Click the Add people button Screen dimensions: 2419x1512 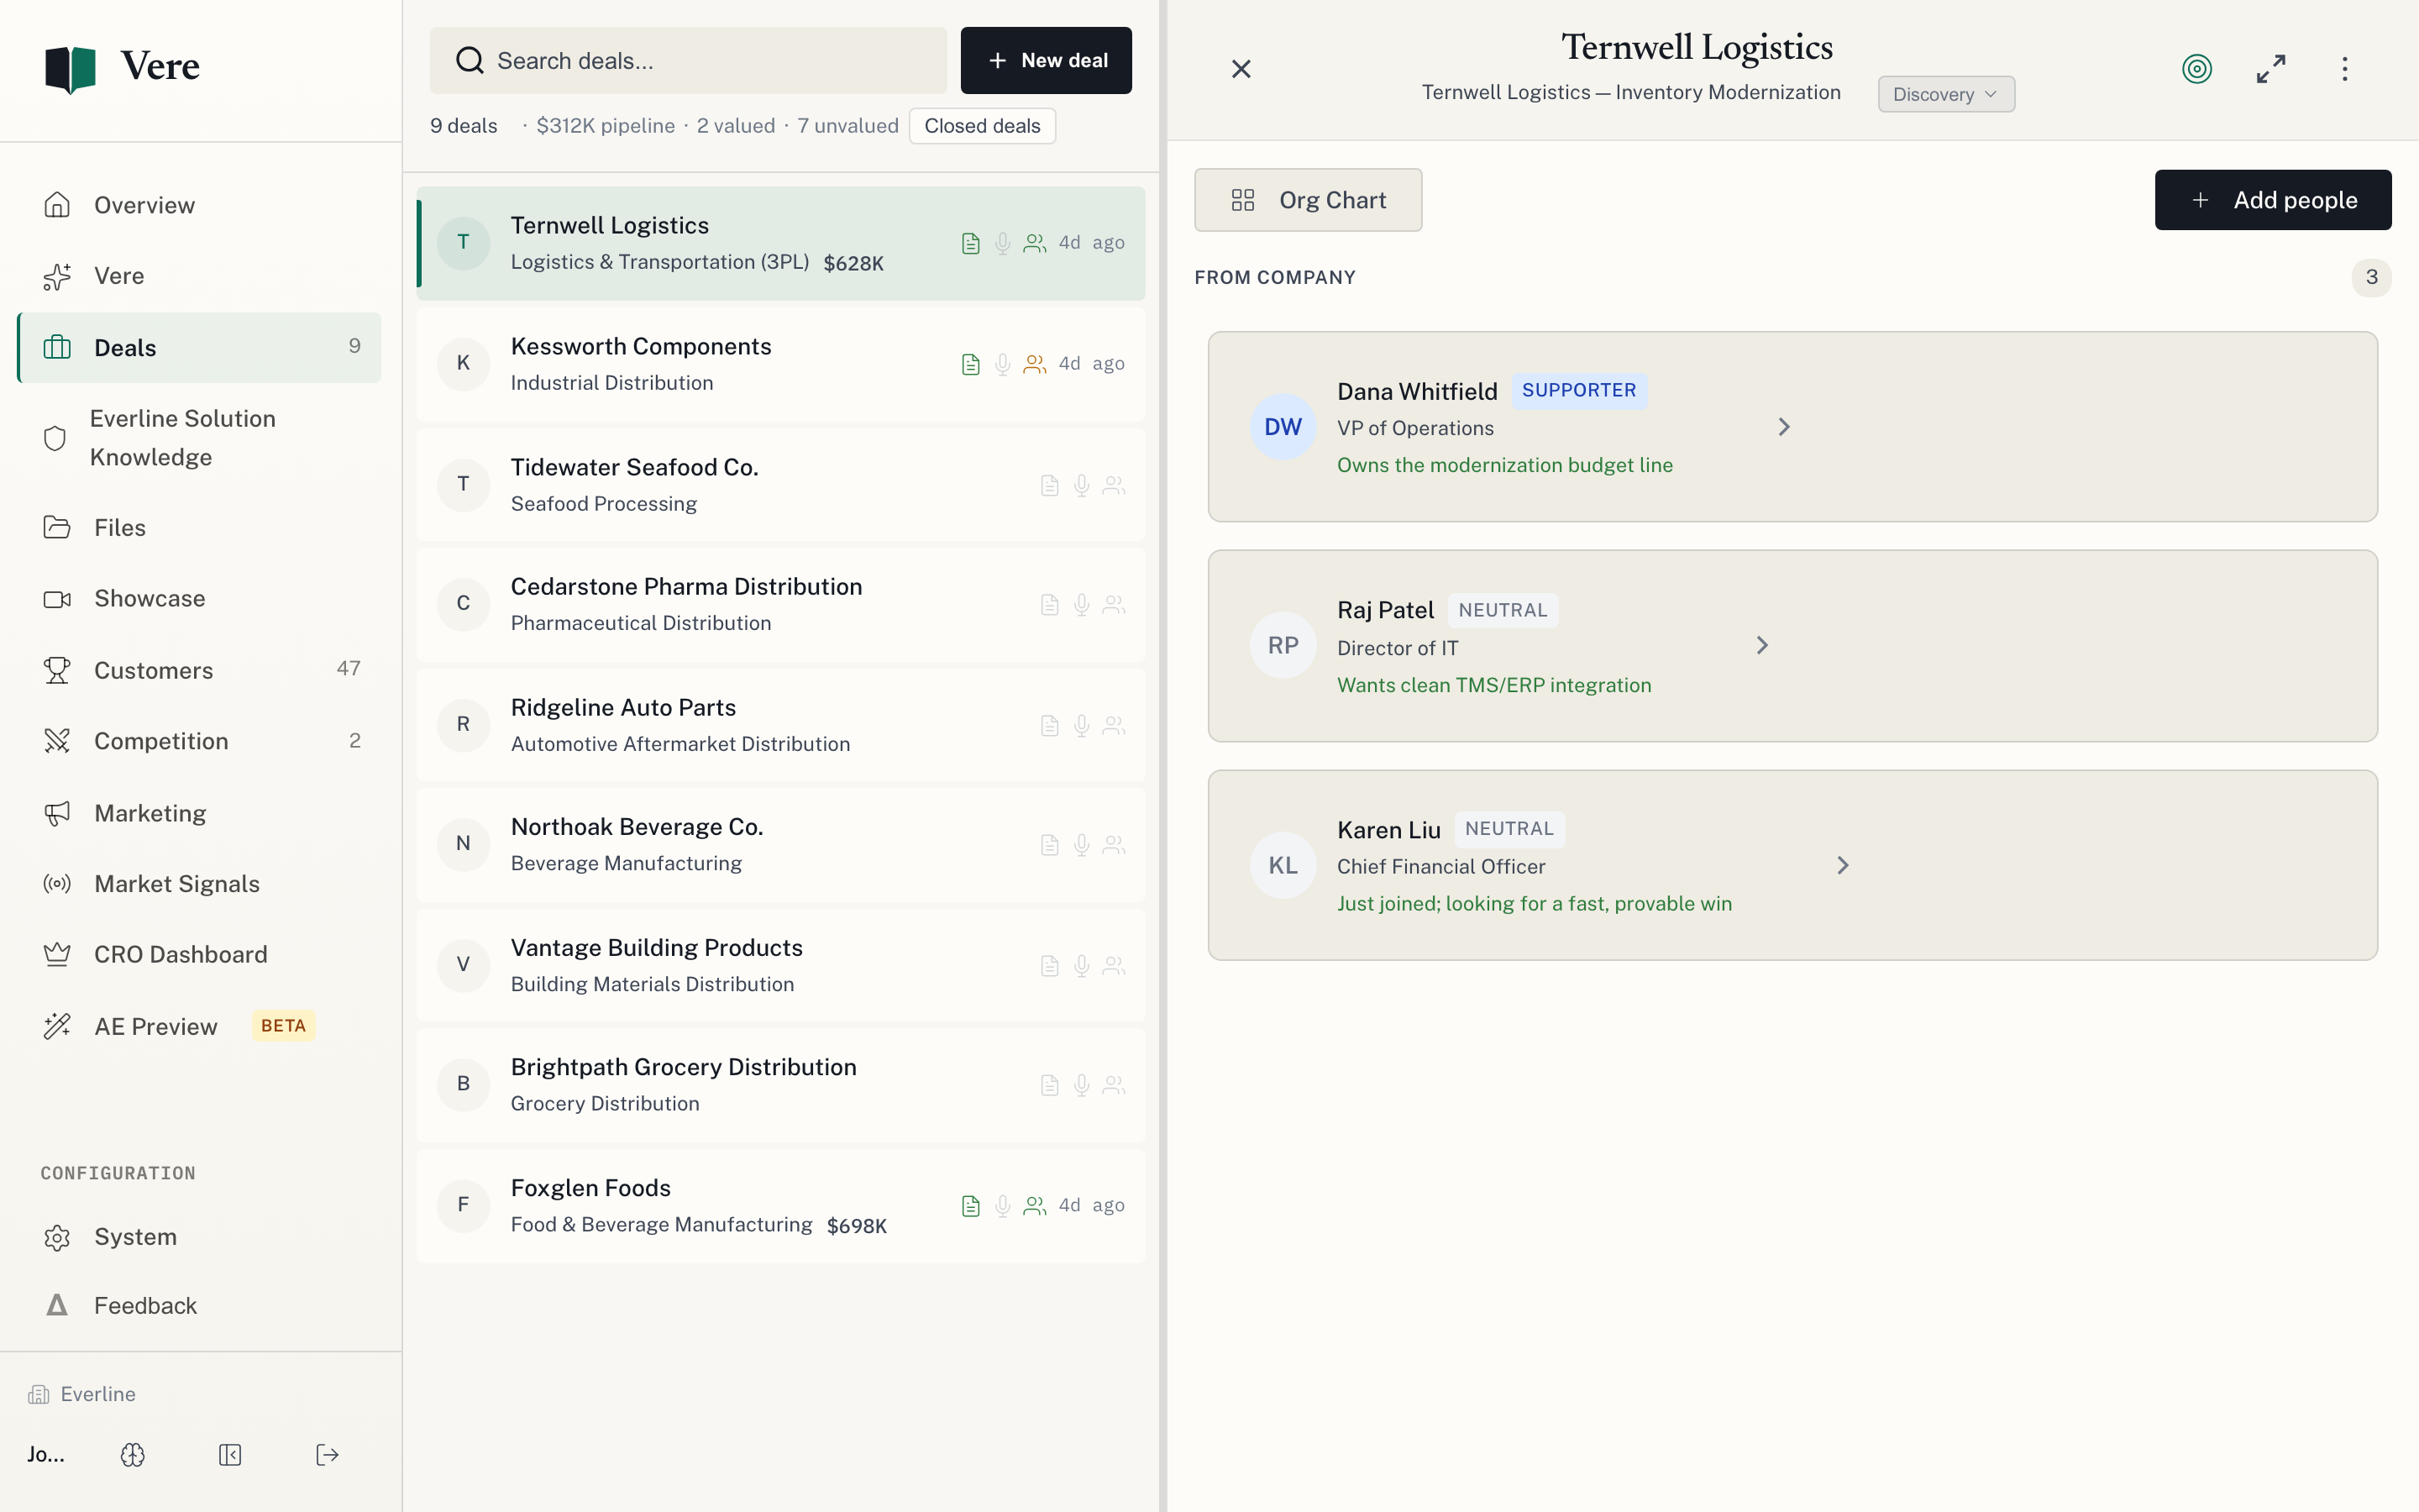pos(2272,200)
